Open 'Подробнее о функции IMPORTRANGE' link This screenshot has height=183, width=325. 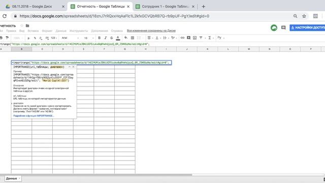(x=34, y=116)
